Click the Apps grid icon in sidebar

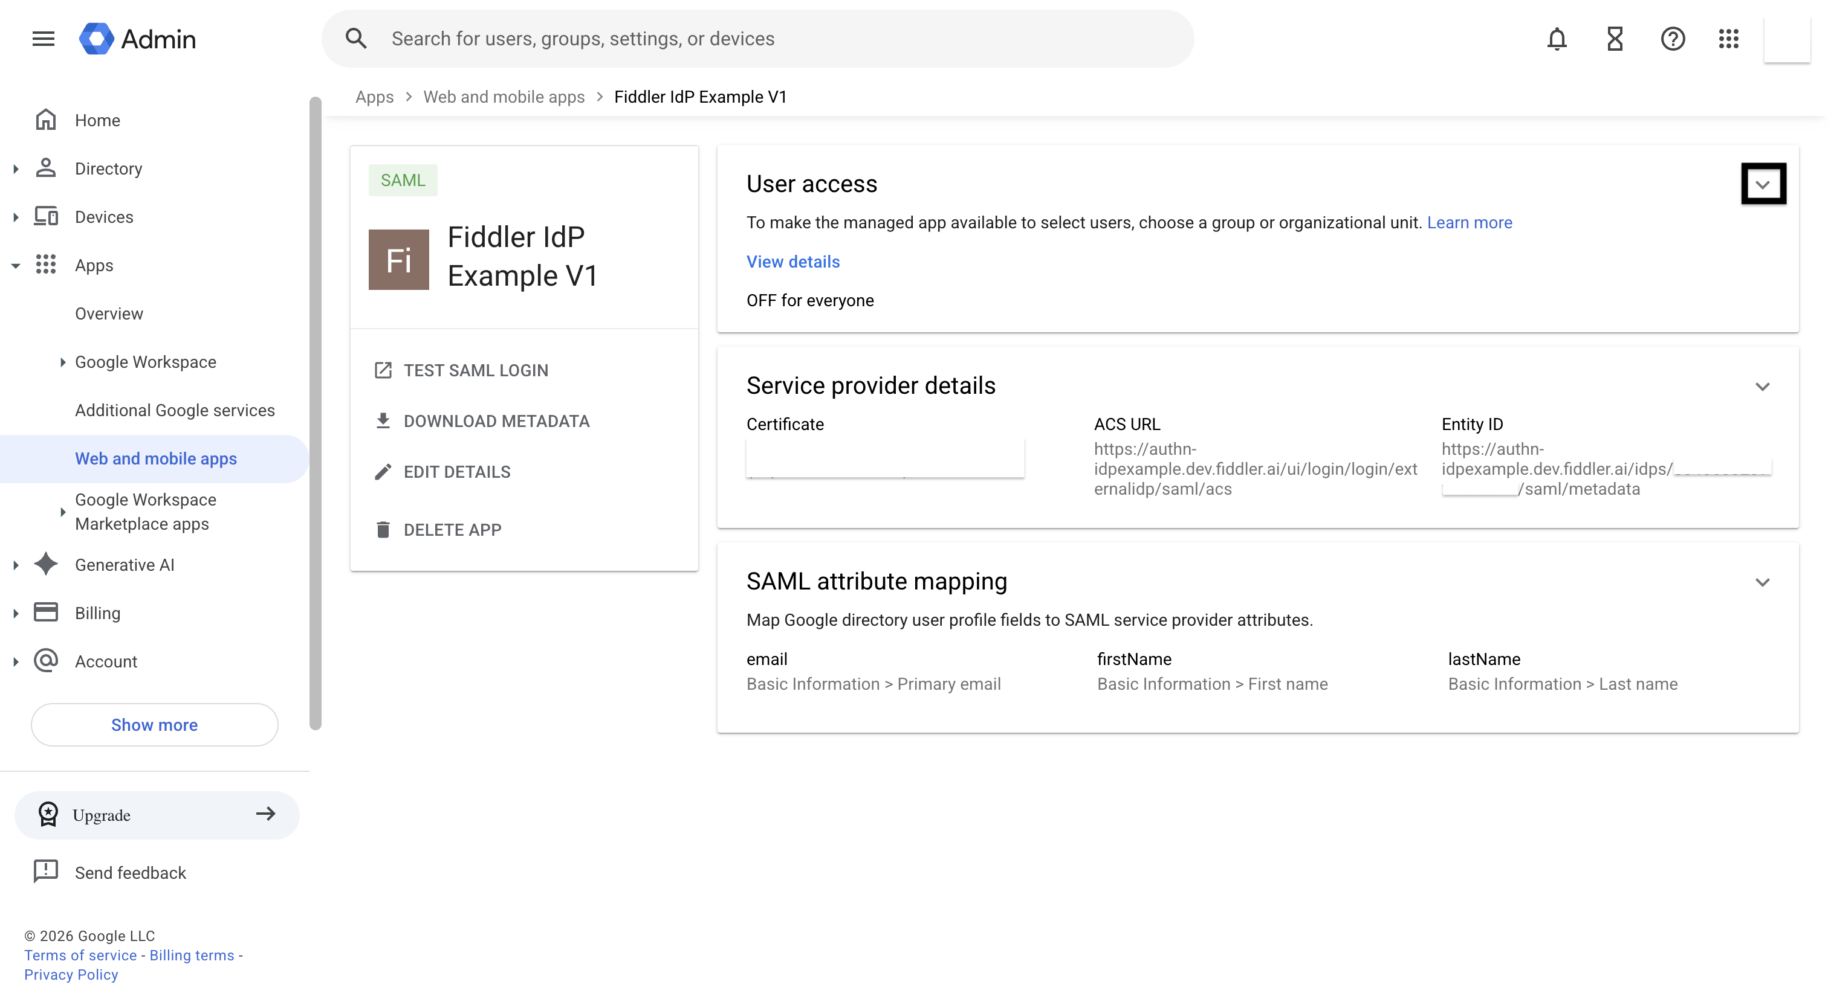tap(46, 265)
